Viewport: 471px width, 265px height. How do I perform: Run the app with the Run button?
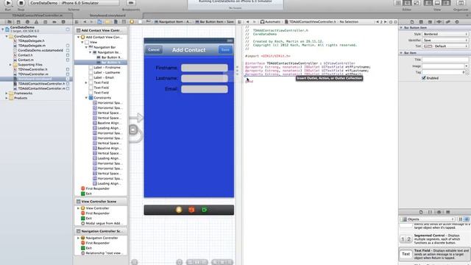click(8, 3)
